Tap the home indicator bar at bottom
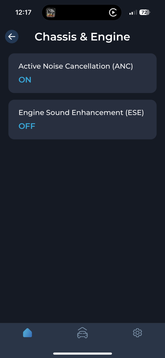Screen dimensions: 165x358 point(82,354)
